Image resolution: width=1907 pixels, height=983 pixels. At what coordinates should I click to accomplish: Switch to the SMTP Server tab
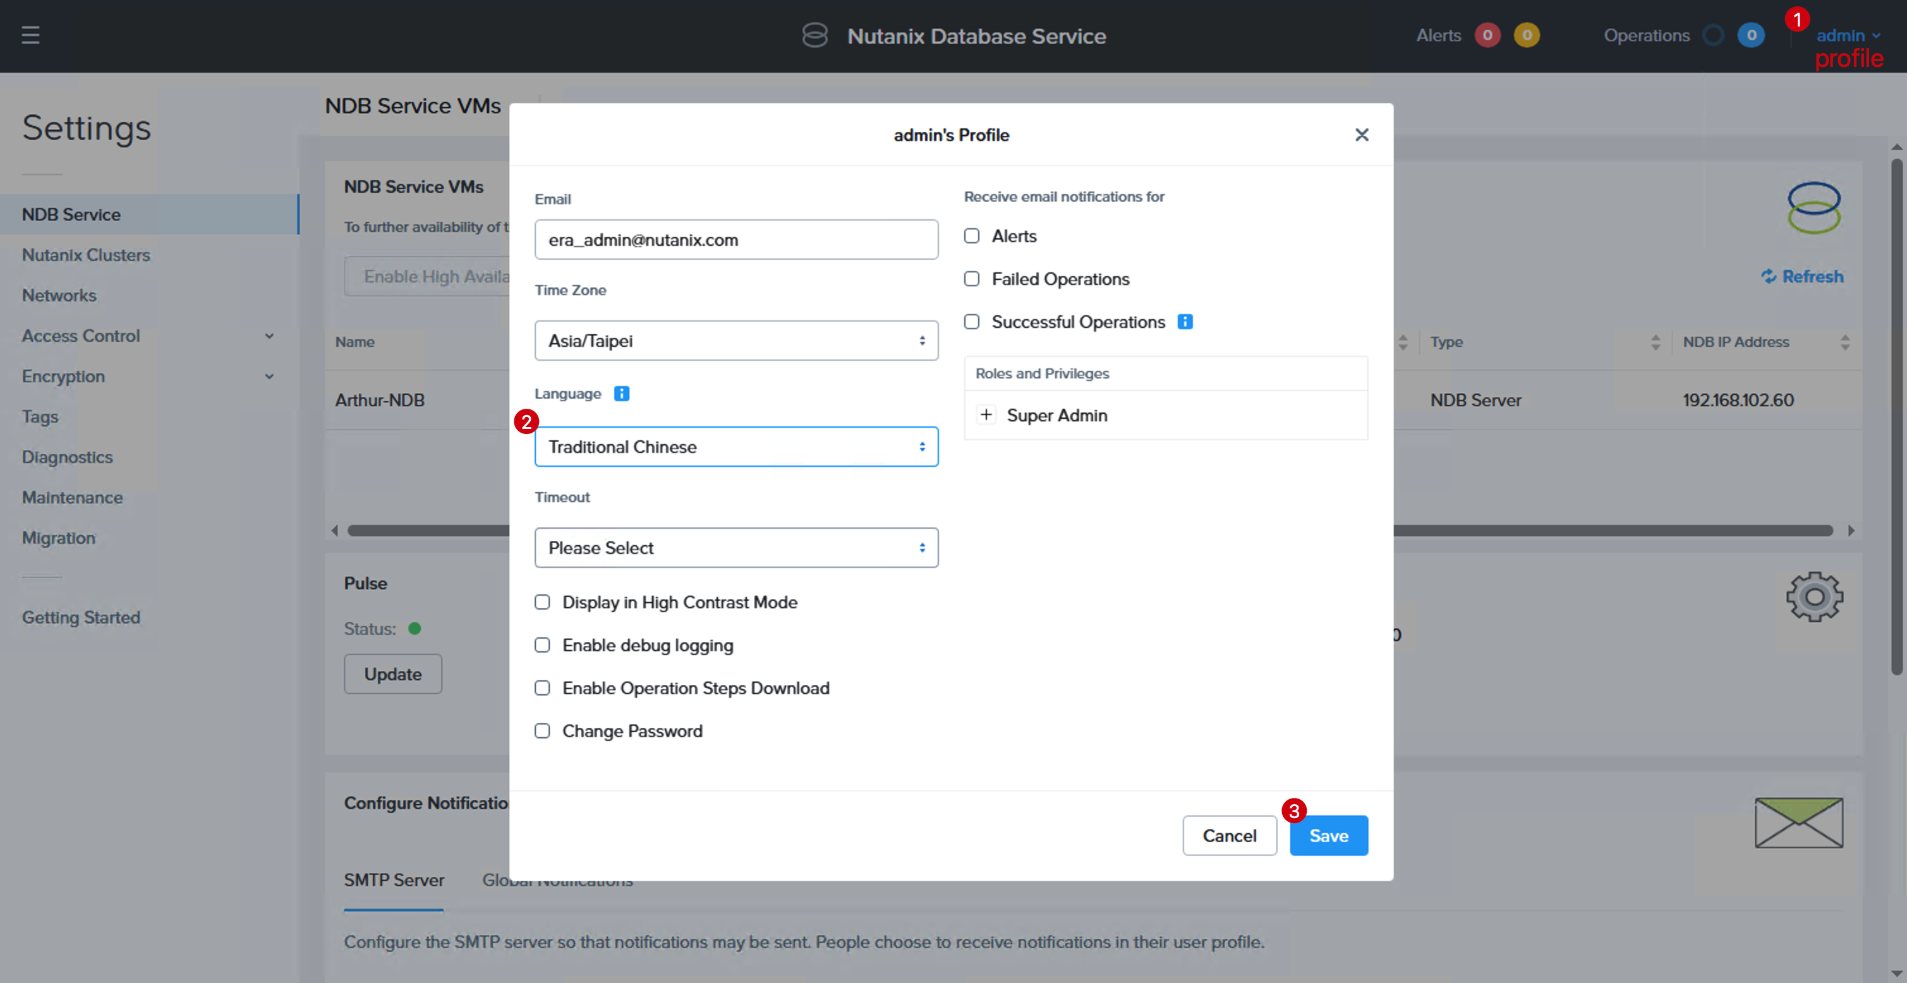(394, 880)
